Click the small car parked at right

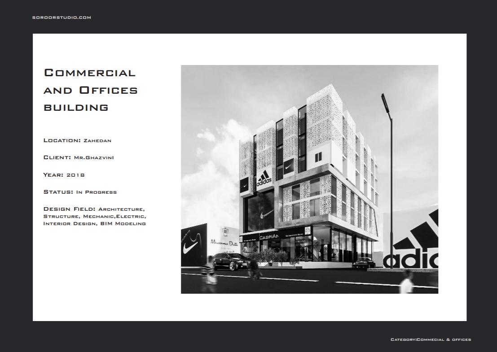tap(363, 263)
